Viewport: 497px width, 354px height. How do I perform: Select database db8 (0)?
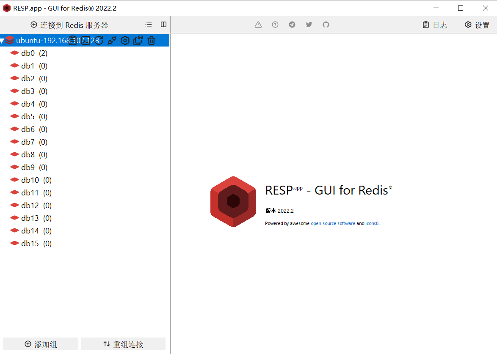[x=85, y=154]
